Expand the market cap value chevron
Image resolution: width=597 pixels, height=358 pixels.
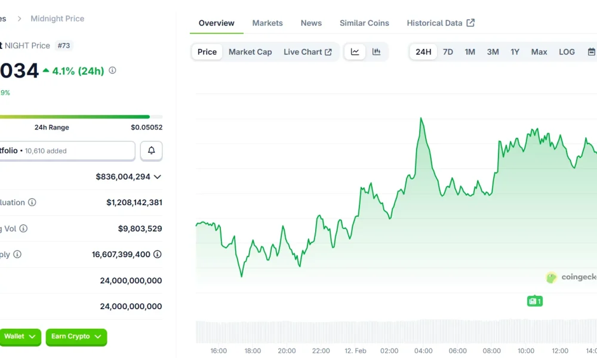coord(157,177)
